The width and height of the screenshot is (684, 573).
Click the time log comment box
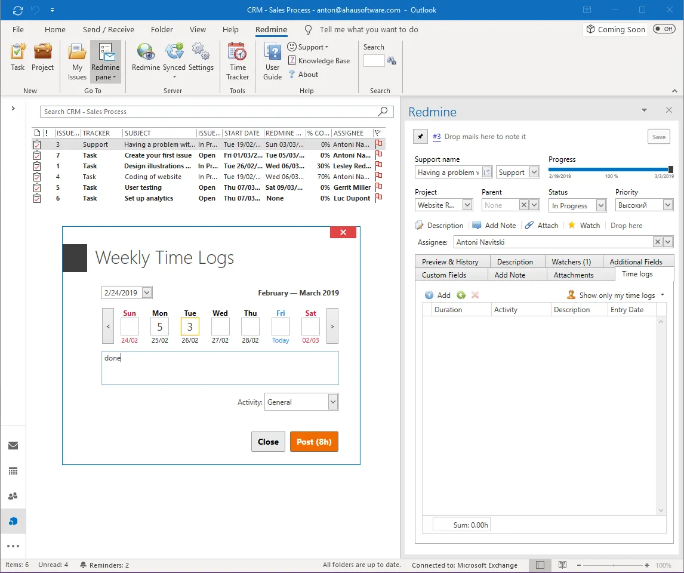tap(220, 368)
